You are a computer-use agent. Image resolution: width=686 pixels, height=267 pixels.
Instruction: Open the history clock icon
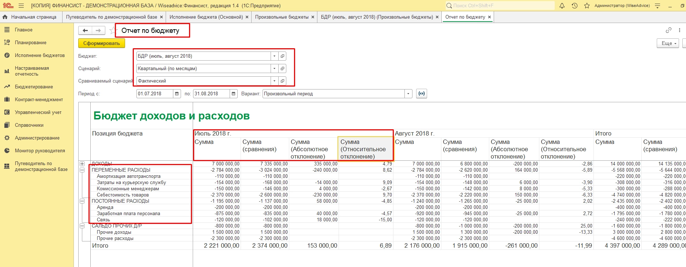(574, 5)
